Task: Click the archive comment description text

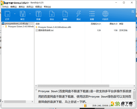Action: tap(85, 96)
